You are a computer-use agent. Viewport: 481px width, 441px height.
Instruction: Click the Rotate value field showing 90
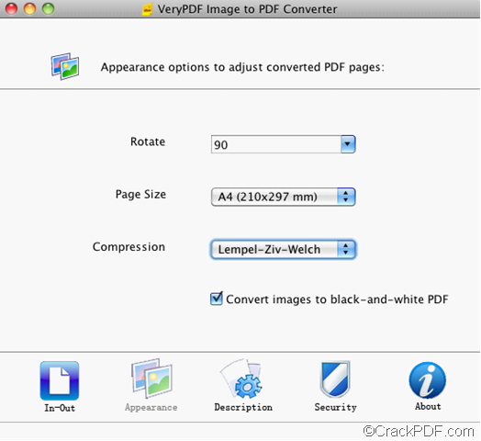(x=275, y=144)
